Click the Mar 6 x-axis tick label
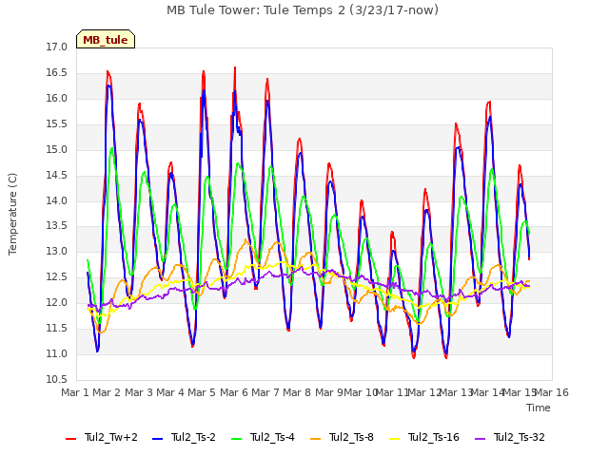The width and height of the screenshot is (609, 456). coord(234,392)
